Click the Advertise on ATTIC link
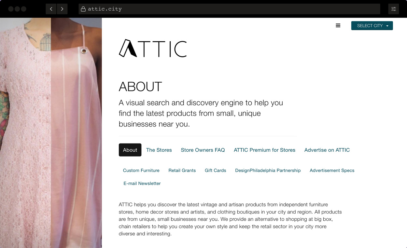This screenshot has height=248, width=407. pyautogui.click(x=327, y=150)
